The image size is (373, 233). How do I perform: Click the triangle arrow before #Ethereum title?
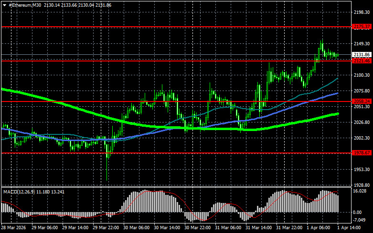click(x=4, y=4)
